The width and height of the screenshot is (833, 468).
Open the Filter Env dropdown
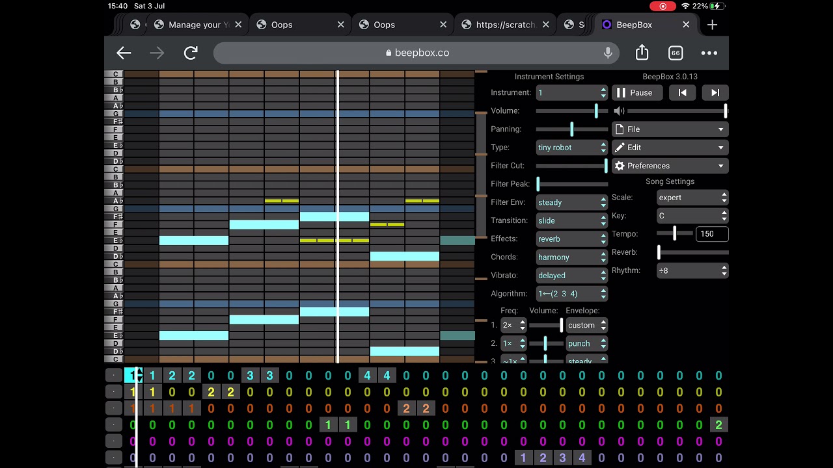click(x=572, y=202)
